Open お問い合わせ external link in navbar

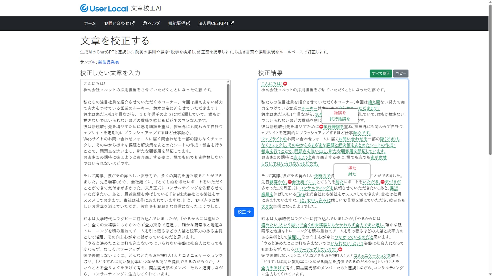pyautogui.click(x=119, y=23)
